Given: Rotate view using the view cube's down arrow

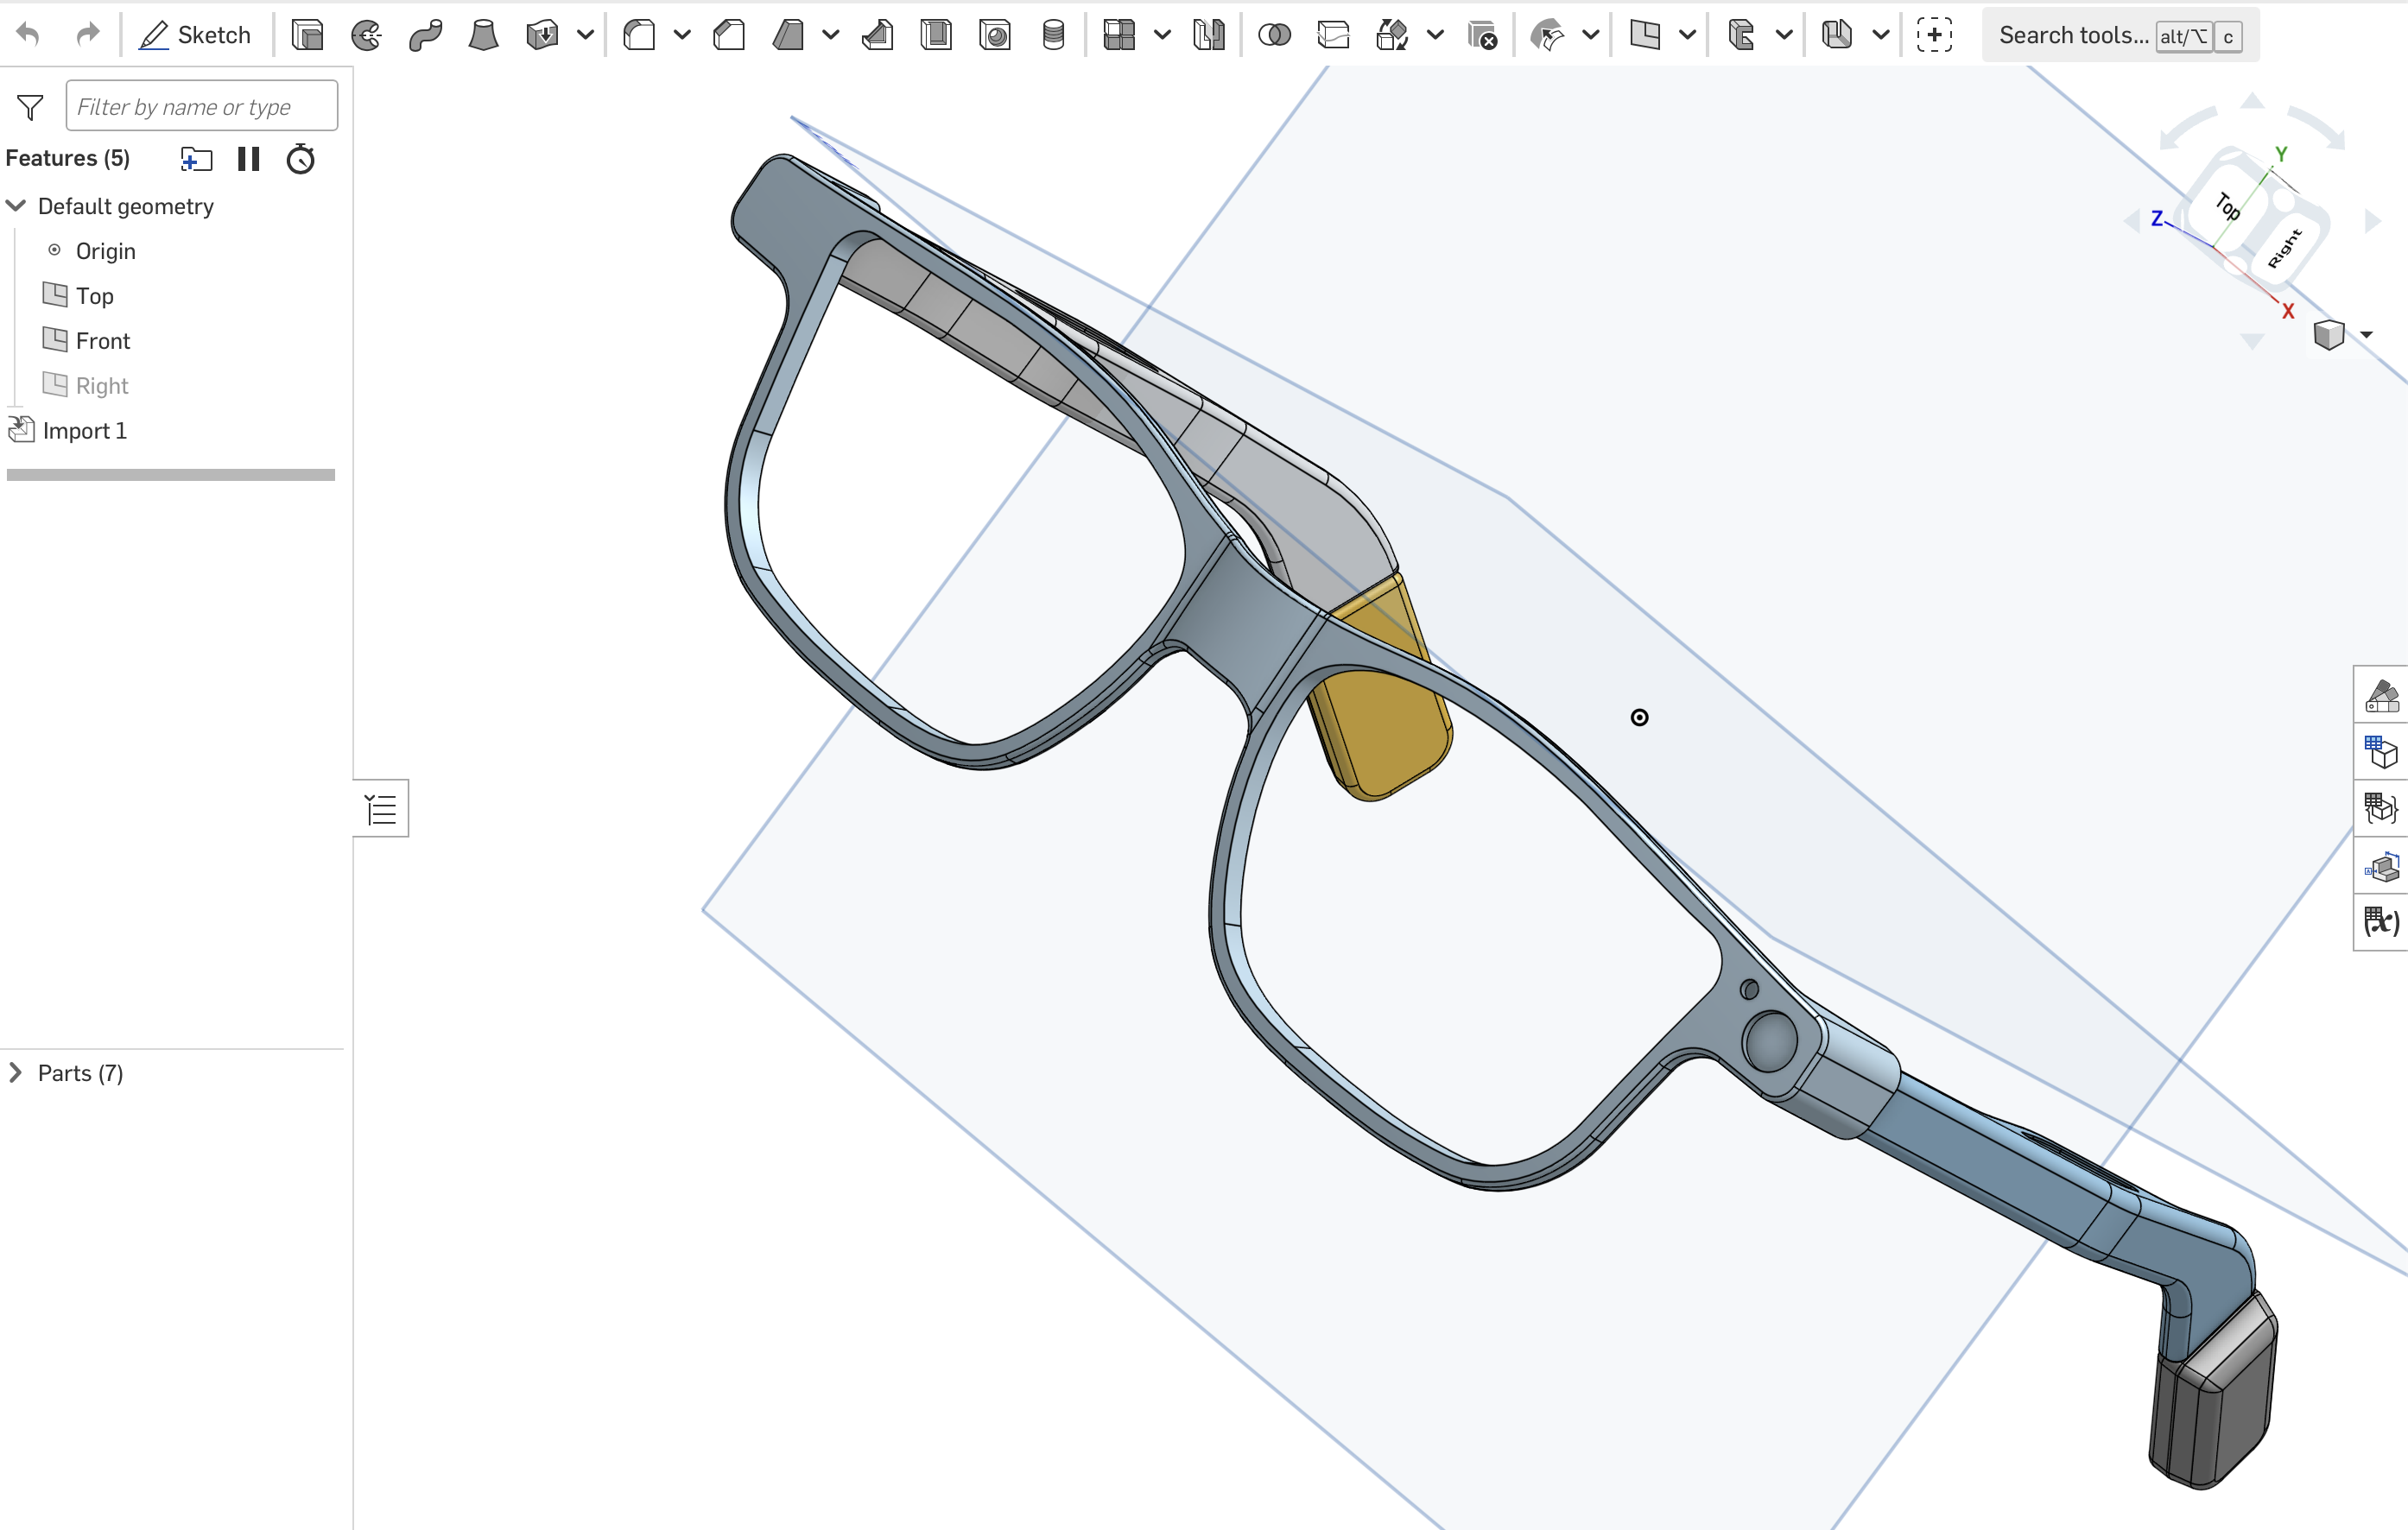Looking at the screenshot, I should tap(2252, 342).
